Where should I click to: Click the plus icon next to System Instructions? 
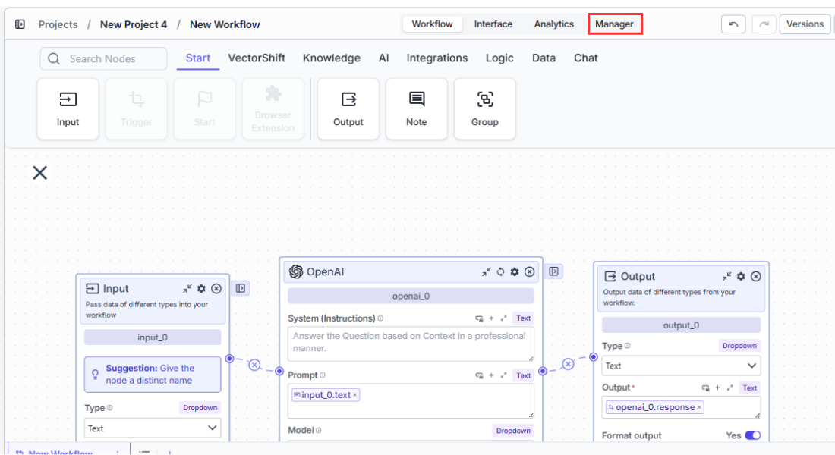491,318
